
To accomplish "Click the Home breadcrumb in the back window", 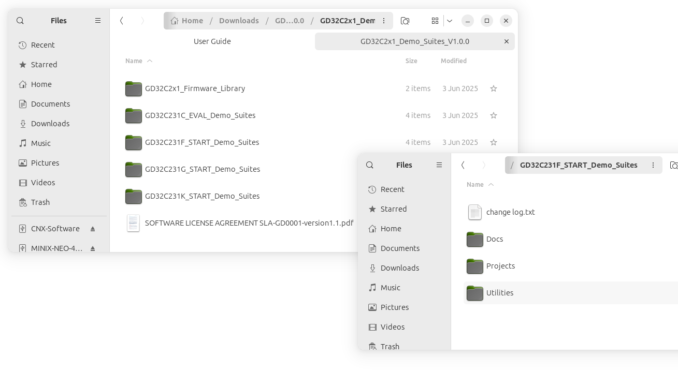I will tap(186, 21).
